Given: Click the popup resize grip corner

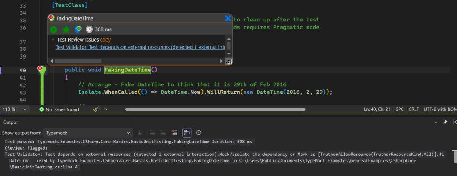Looking at the screenshot, I should tap(229, 61).
